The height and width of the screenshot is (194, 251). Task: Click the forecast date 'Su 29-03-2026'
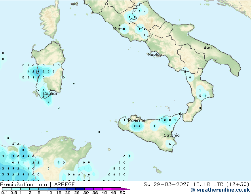tap(167, 184)
